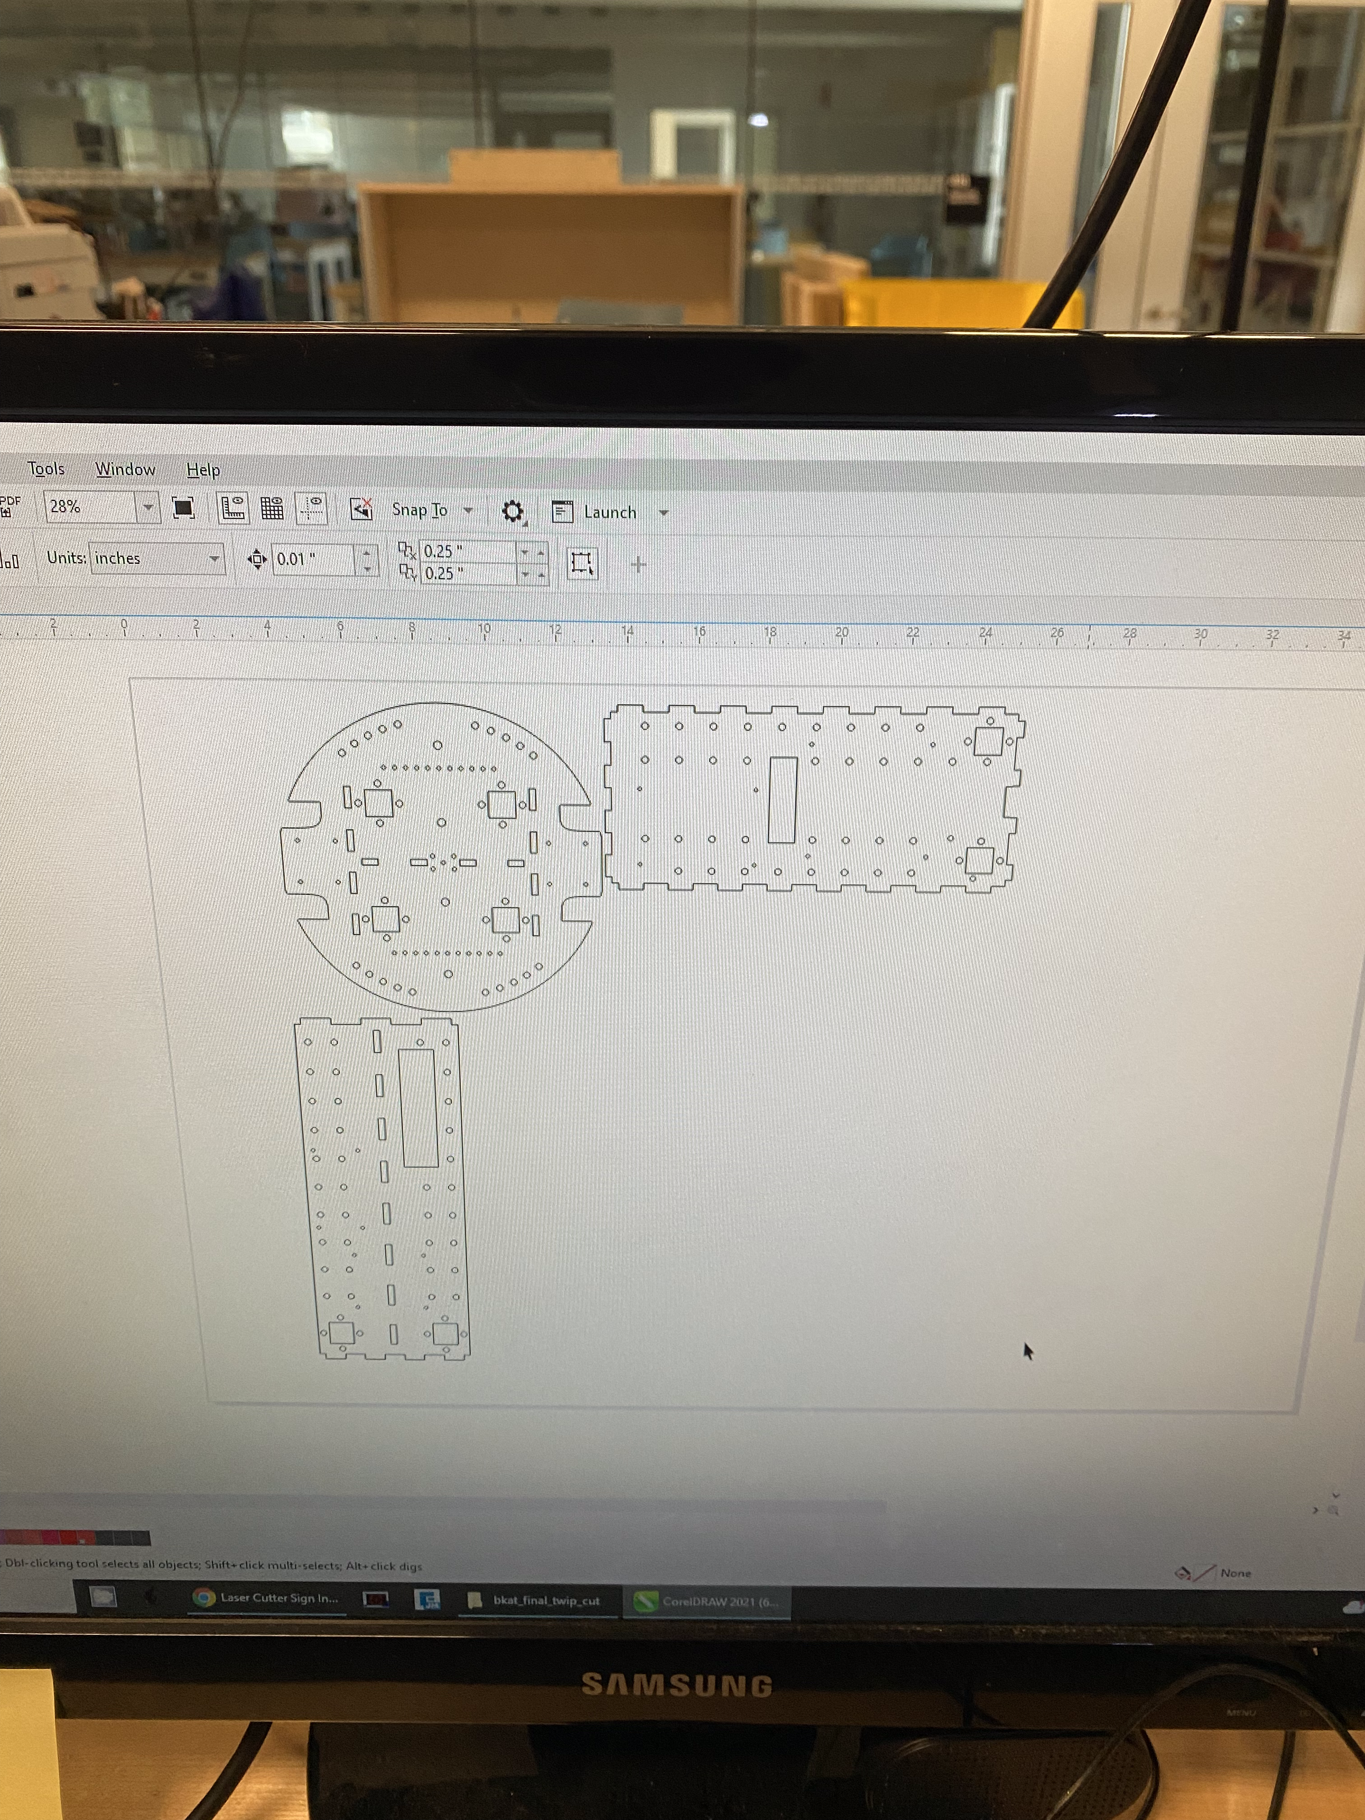1365x1820 pixels.
Task: Open the blue JOB app taskbar icon
Action: click(428, 1599)
